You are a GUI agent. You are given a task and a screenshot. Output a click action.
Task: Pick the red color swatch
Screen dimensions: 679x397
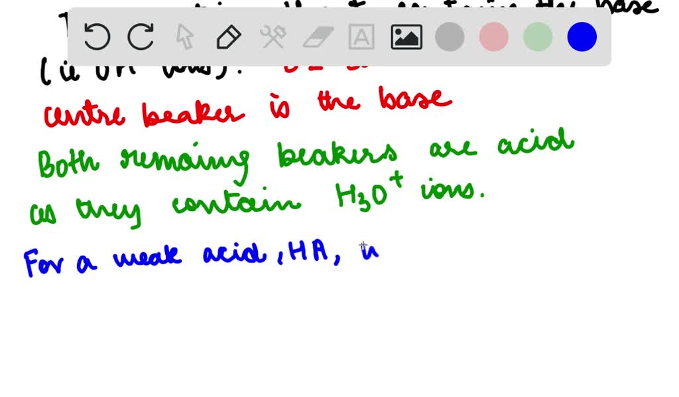pos(493,37)
